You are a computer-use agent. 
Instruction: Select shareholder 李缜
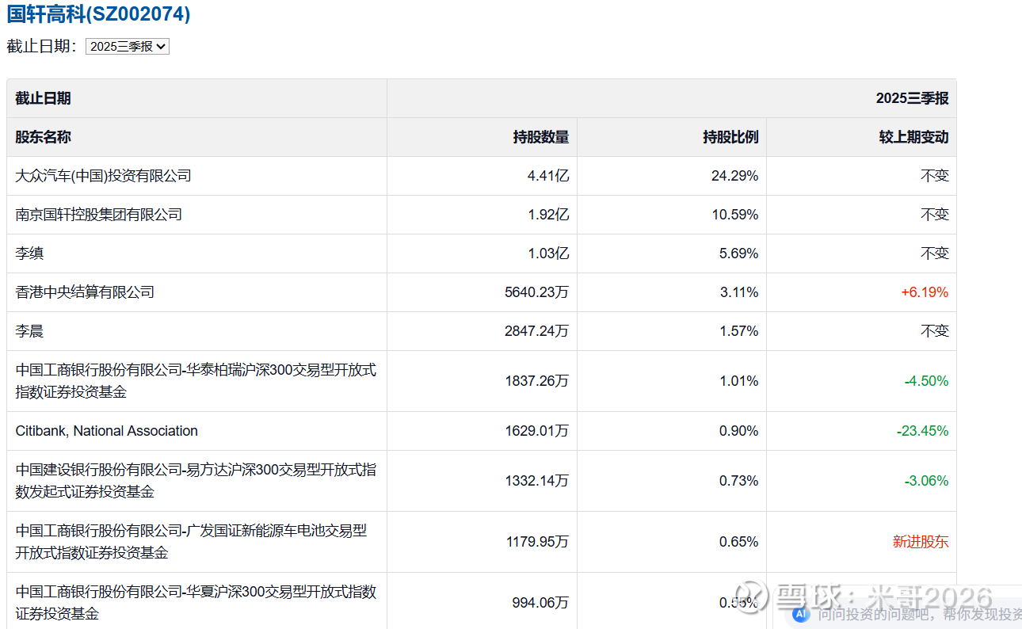29,254
